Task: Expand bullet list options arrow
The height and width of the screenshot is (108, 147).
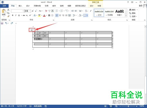Action: 59,11
